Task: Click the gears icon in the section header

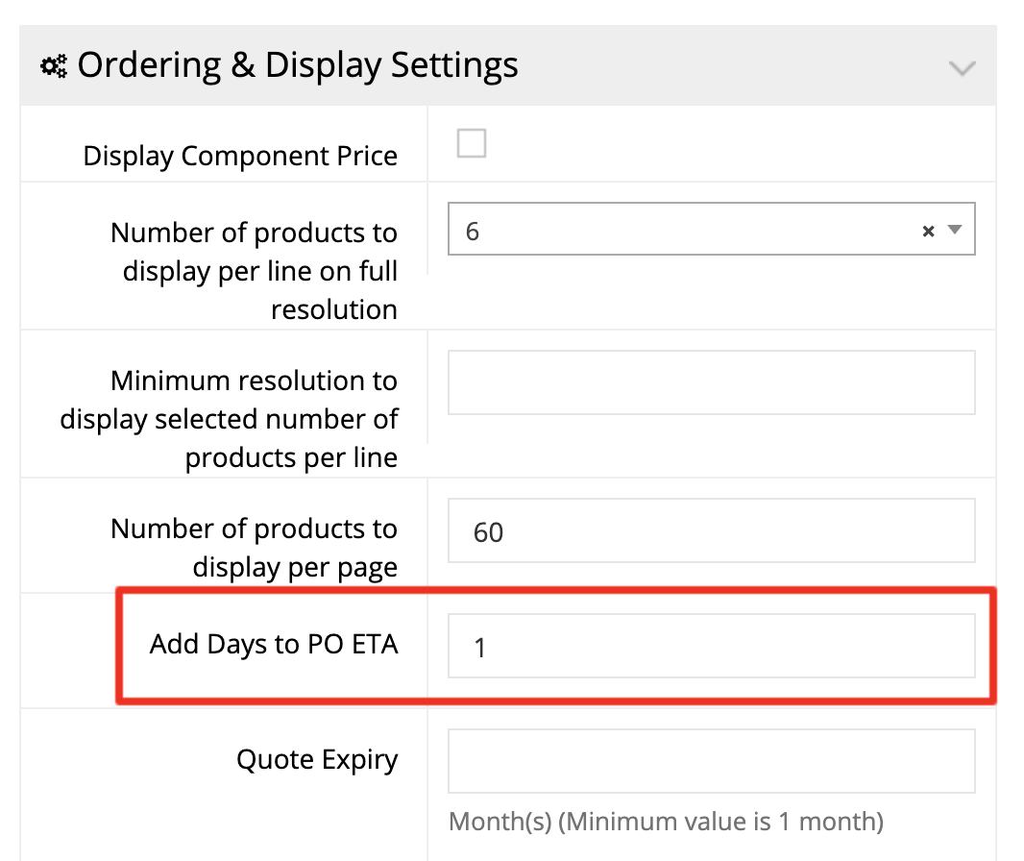Action: click(54, 66)
